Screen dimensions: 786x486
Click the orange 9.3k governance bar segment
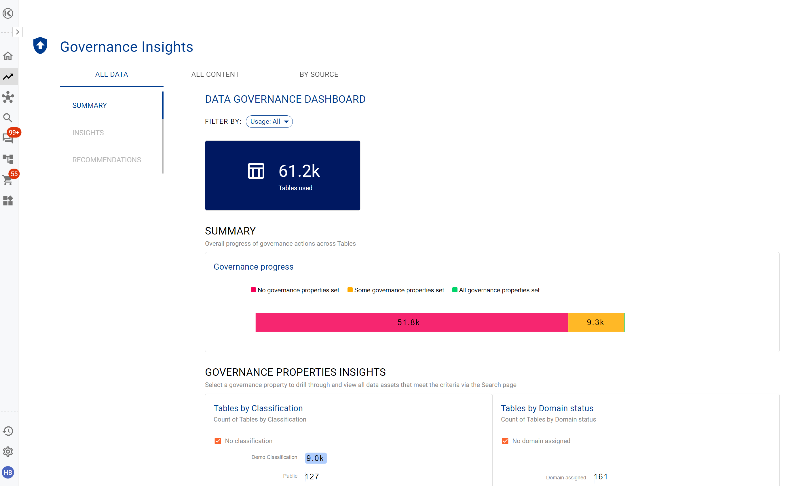pyautogui.click(x=596, y=322)
